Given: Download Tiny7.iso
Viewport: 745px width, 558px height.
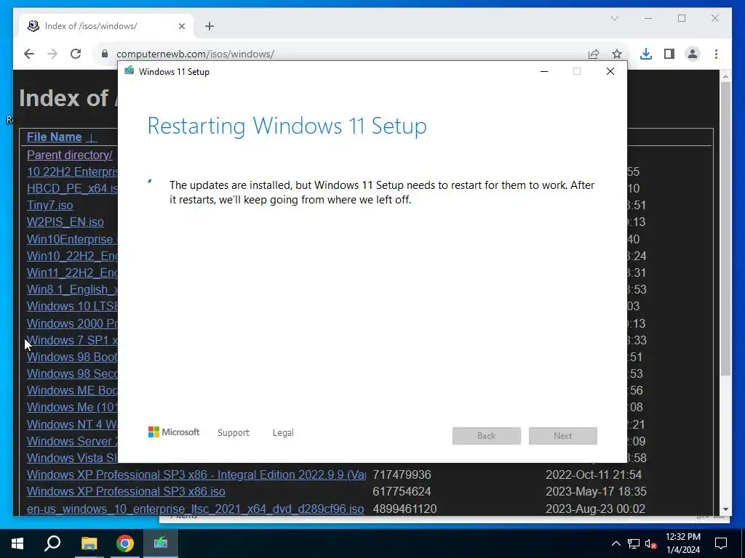Looking at the screenshot, I should [x=50, y=206].
